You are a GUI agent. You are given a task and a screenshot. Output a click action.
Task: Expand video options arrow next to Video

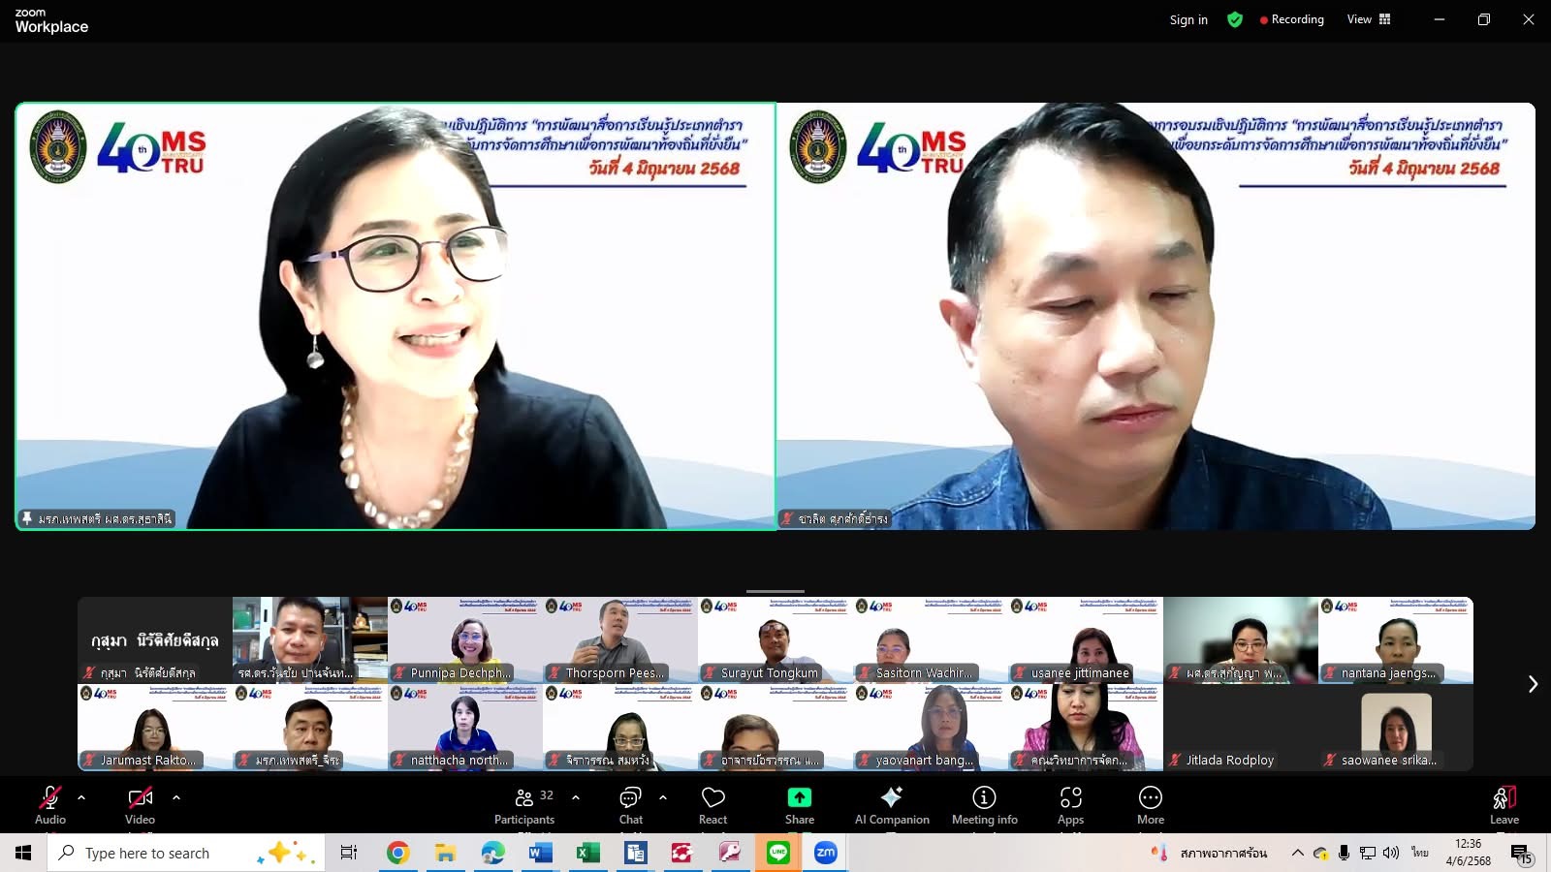click(176, 797)
